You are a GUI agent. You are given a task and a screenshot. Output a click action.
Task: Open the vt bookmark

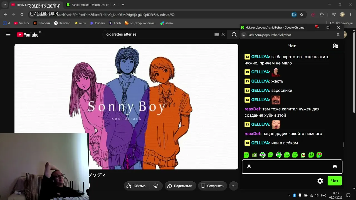click(x=7, y=23)
